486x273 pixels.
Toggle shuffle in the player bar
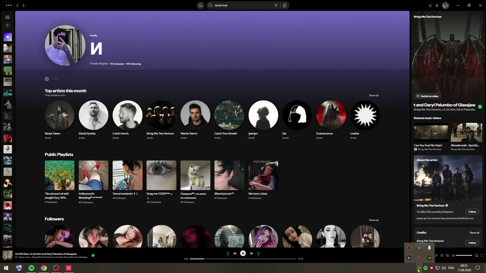pyautogui.click(x=227, y=254)
